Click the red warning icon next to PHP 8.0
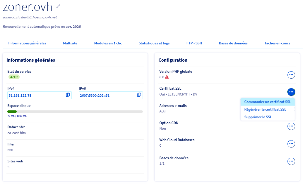The width and height of the screenshot is (303, 184). pyautogui.click(x=167, y=77)
